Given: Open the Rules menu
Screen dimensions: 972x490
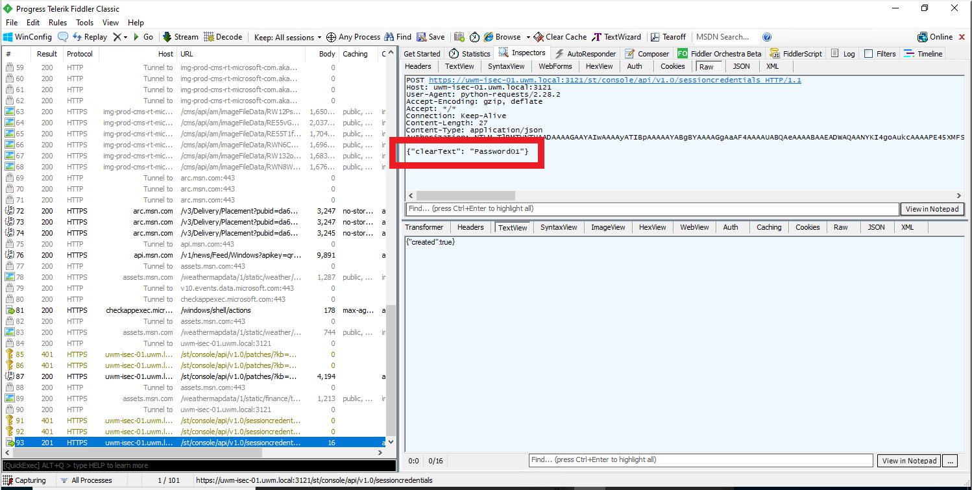Looking at the screenshot, I should click(x=57, y=22).
